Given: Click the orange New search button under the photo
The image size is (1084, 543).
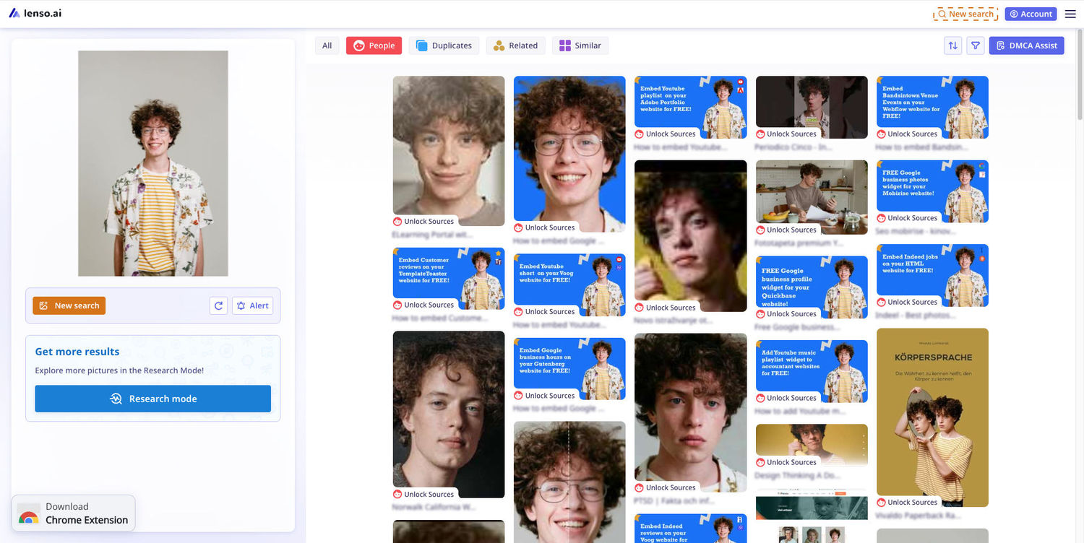Looking at the screenshot, I should point(69,305).
